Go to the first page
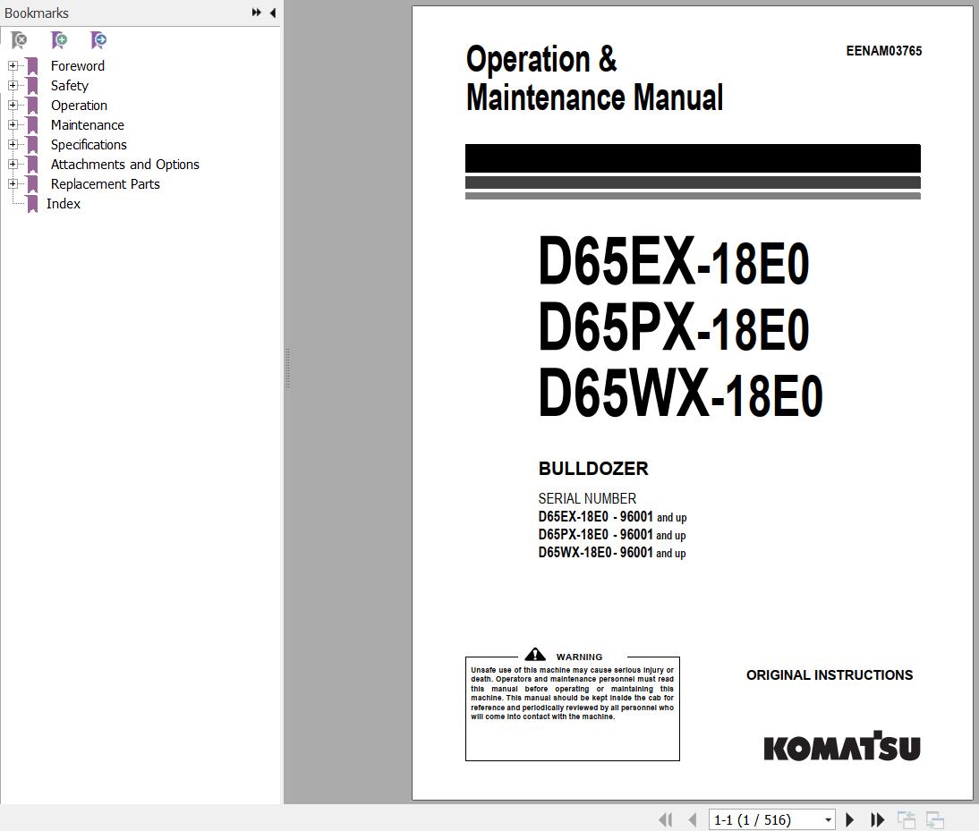This screenshot has width=979, height=831. pos(666,819)
